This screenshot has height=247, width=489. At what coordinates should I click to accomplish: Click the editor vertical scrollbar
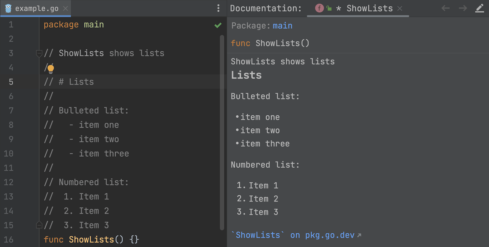coord(222,130)
